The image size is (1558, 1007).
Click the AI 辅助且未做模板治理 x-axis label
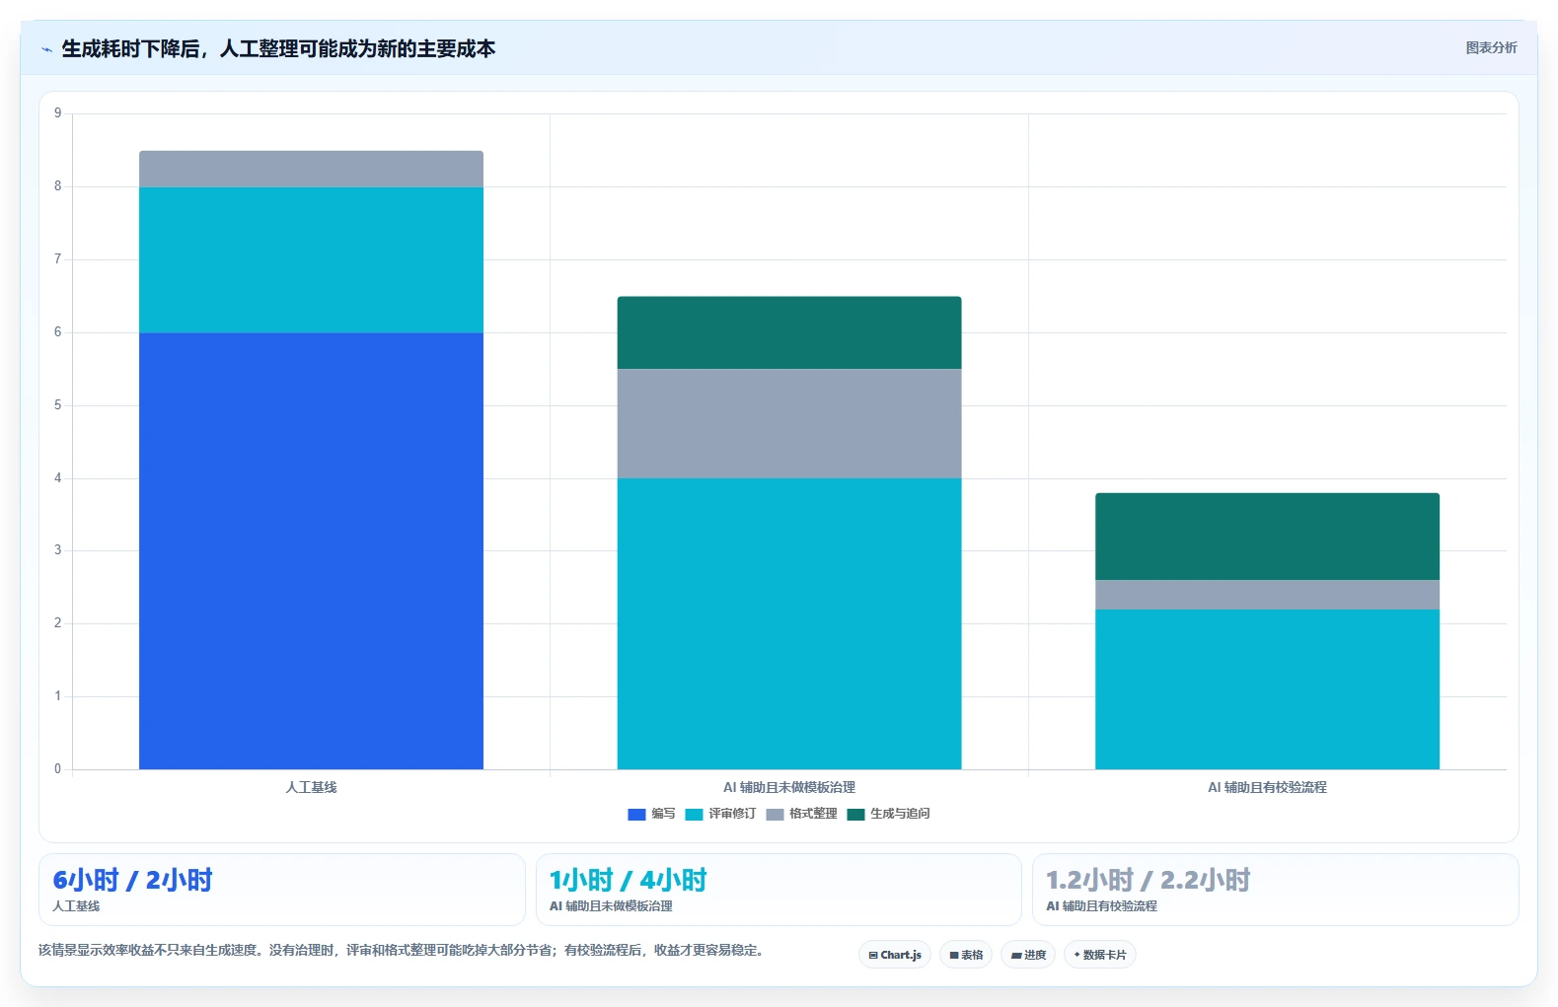789,787
